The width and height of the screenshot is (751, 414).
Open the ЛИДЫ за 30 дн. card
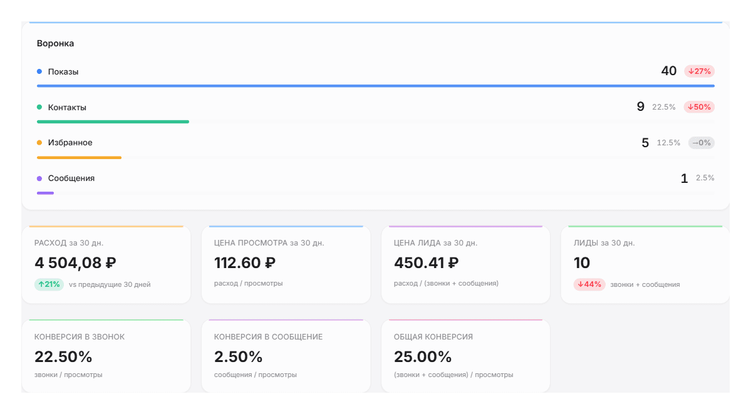pos(645,264)
